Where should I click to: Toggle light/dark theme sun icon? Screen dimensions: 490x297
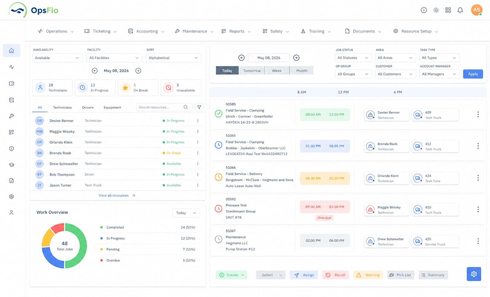(436, 10)
